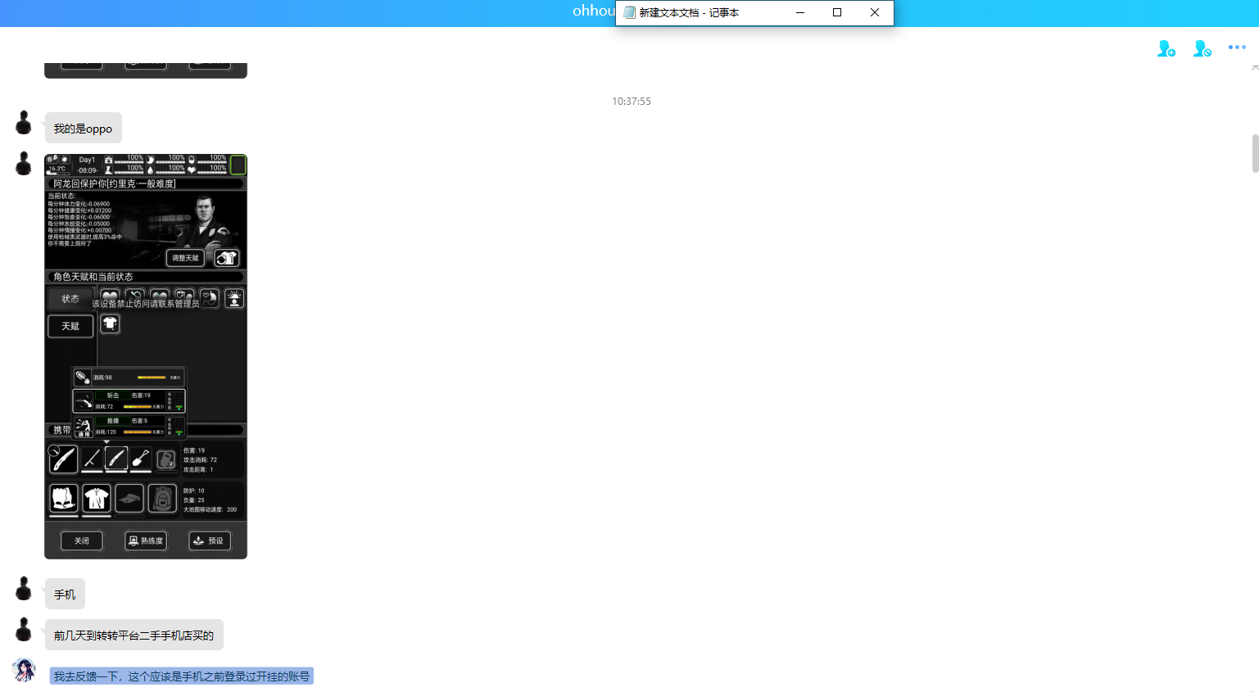Select the "我的是oppo" message bubble
This screenshot has height=692, width=1259.
83,129
